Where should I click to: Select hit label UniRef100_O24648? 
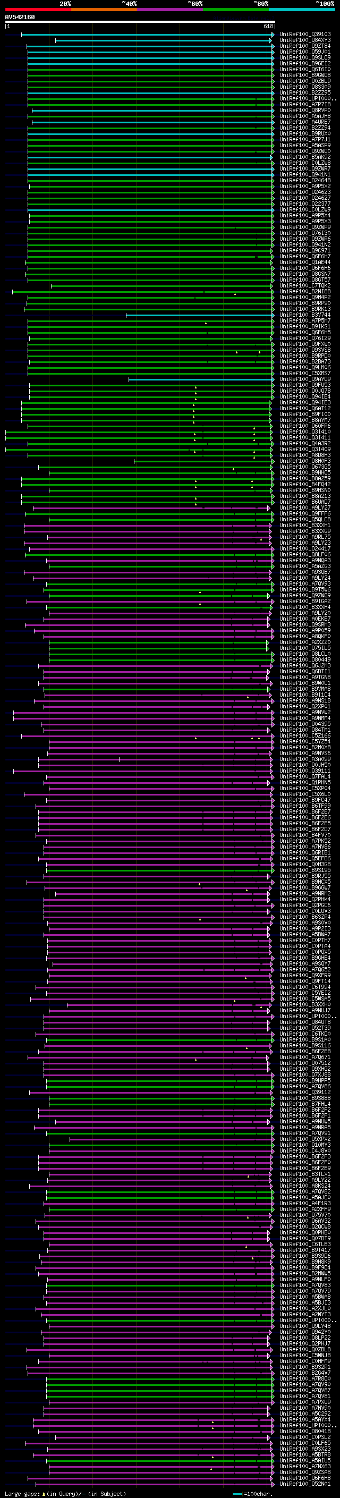tap(305, 180)
